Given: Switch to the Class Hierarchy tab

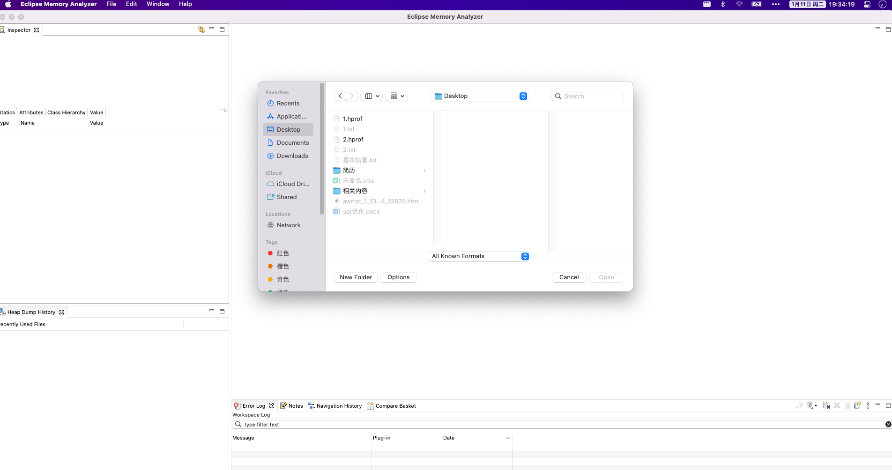Looking at the screenshot, I should click(67, 112).
